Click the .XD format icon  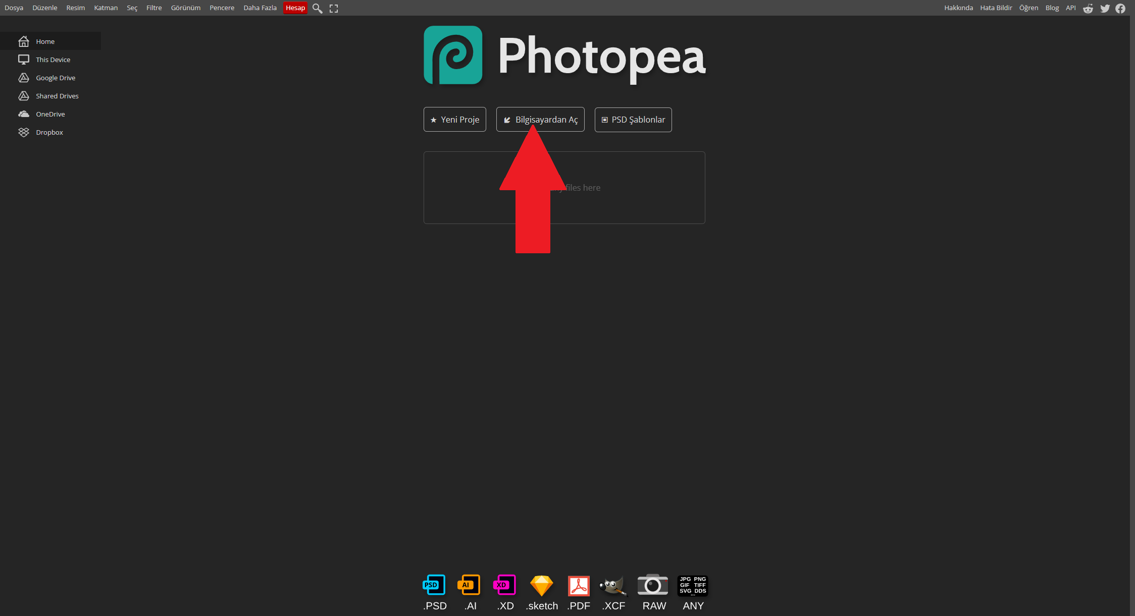click(505, 585)
